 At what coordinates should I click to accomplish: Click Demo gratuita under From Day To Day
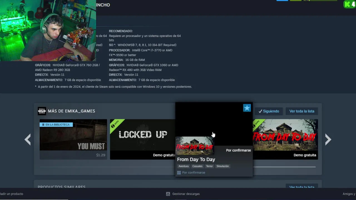[x=305, y=155]
